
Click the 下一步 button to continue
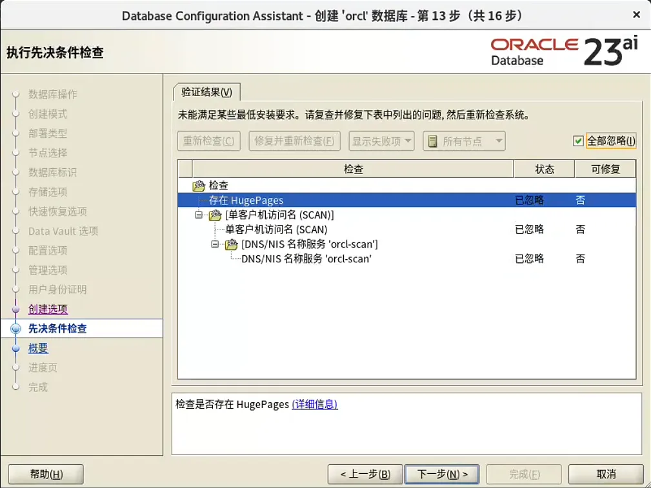(441, 474)
